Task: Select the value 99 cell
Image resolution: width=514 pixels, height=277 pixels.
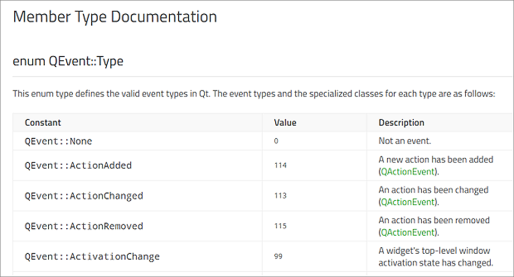Action: click(x=278, y=257)
